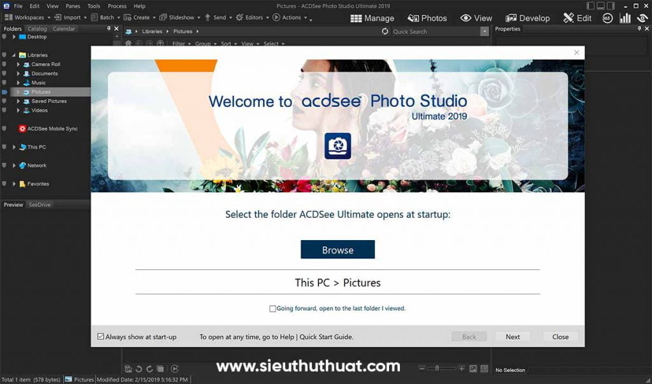The image size is (652, 384).
Task: Click the Browse button
Action: pyautogui.click(x=337, y=249)
